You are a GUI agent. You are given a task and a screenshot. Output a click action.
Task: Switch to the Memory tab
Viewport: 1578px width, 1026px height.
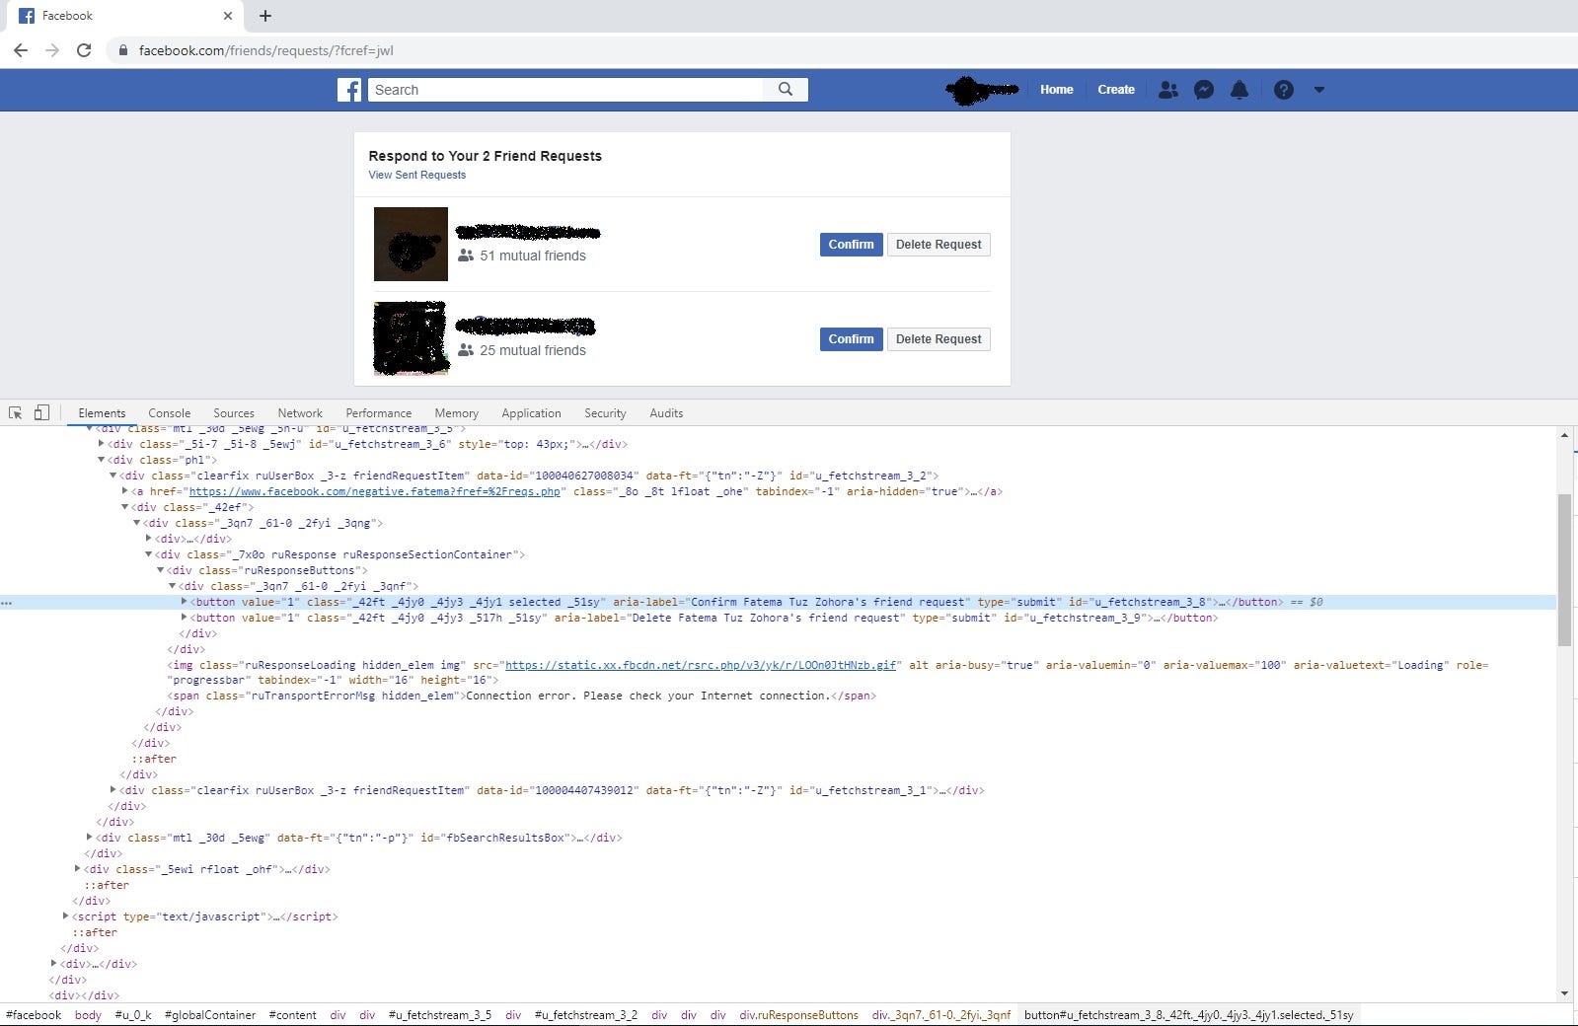tap(456, 413)
